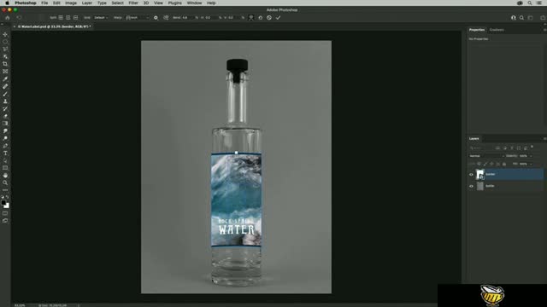
Task: Click the foreground color swatch
Action: 3,203
